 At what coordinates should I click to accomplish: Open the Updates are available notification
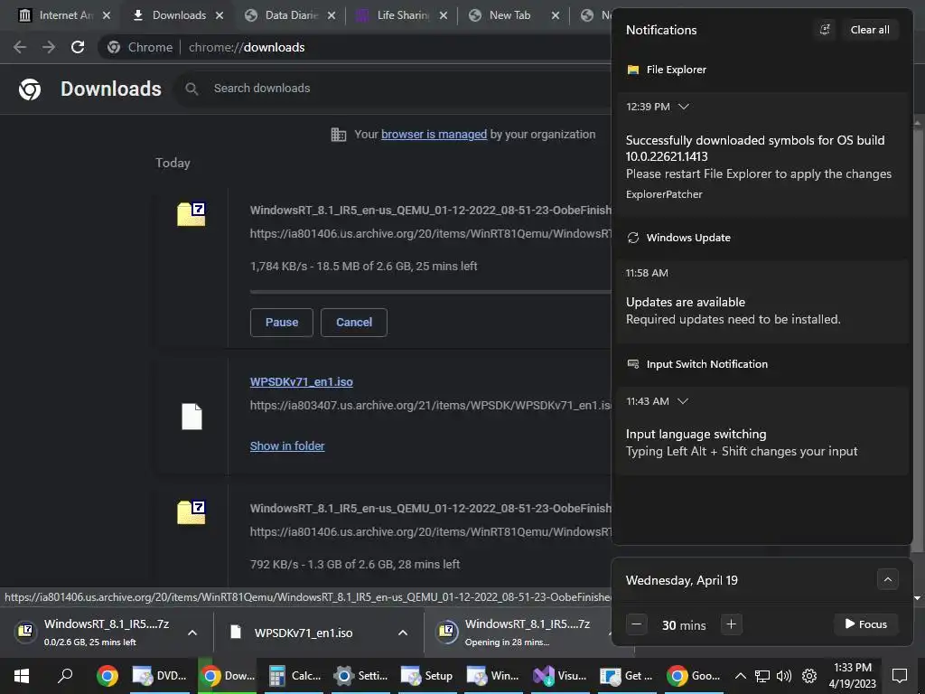(x=762, y=302)
